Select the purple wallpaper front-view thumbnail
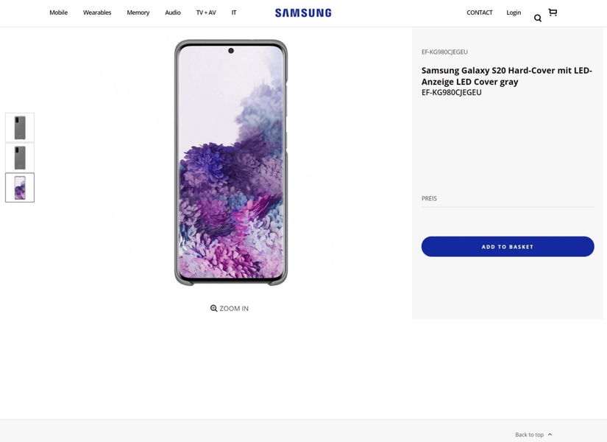Viewport: 607px width, 442px height. pyautogui.click(x=20, y=188)
